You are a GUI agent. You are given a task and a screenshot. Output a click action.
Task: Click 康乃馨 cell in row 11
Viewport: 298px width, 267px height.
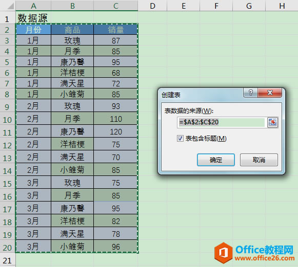click(x=72, y=131)
